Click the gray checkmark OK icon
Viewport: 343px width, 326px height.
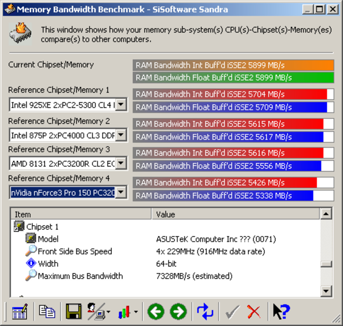(232, 312)
